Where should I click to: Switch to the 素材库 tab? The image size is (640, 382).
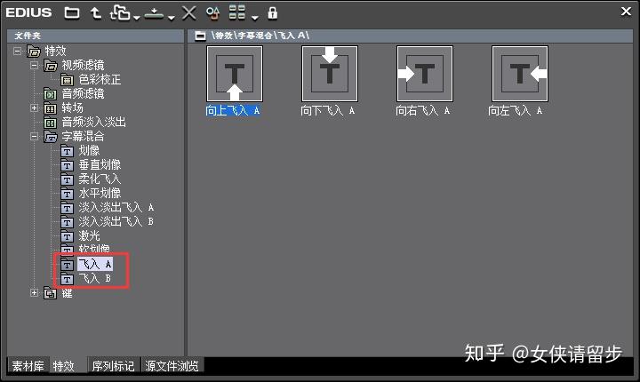tap(28, 366)
